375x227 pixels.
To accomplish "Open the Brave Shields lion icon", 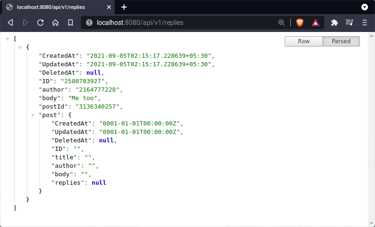I will [x=300, y=23].
